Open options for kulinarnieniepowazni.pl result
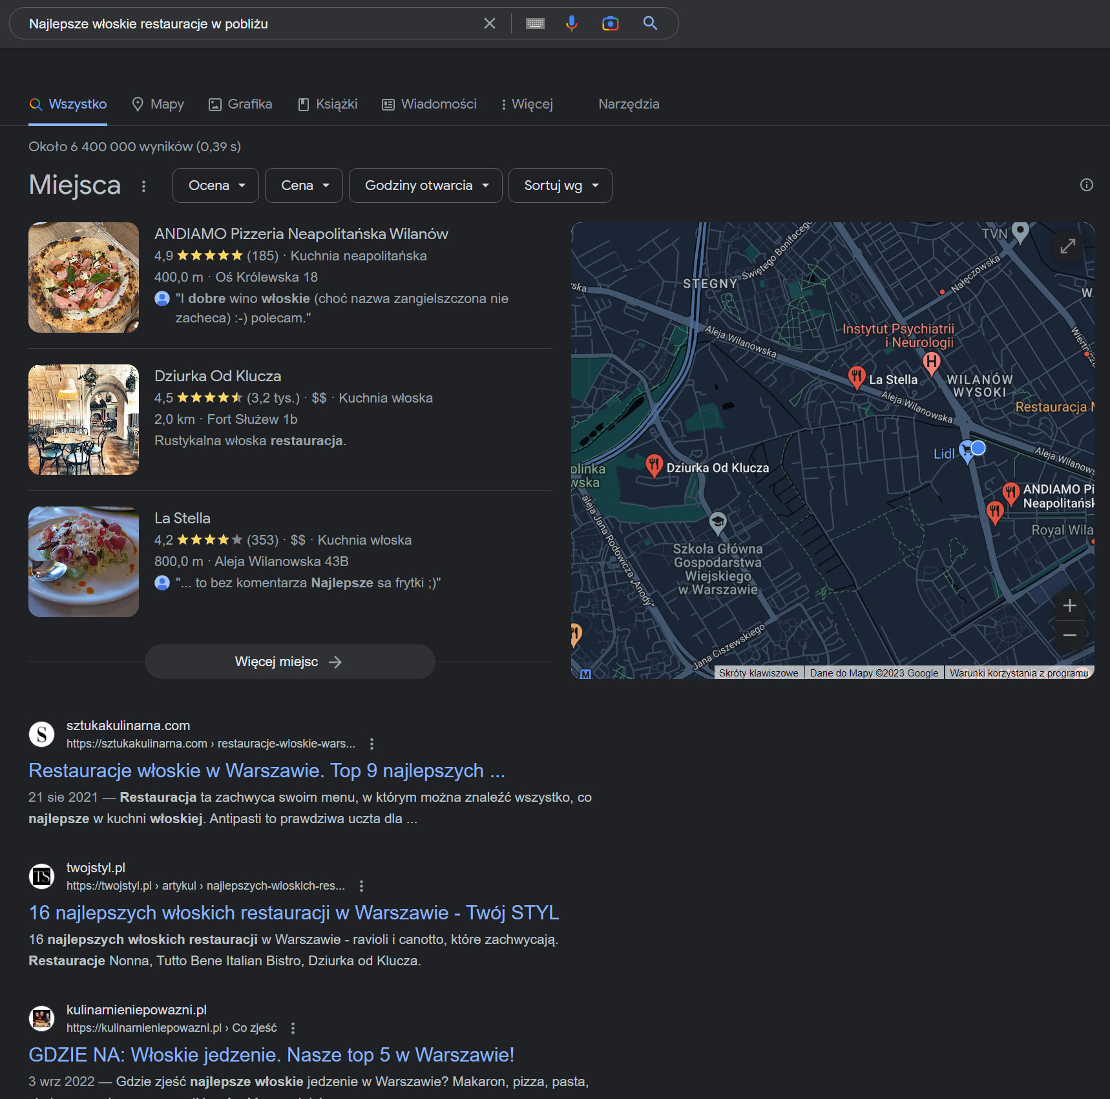This screenshot has width=1110, height=1099. pyautogui.click(x=293, y=1028)
